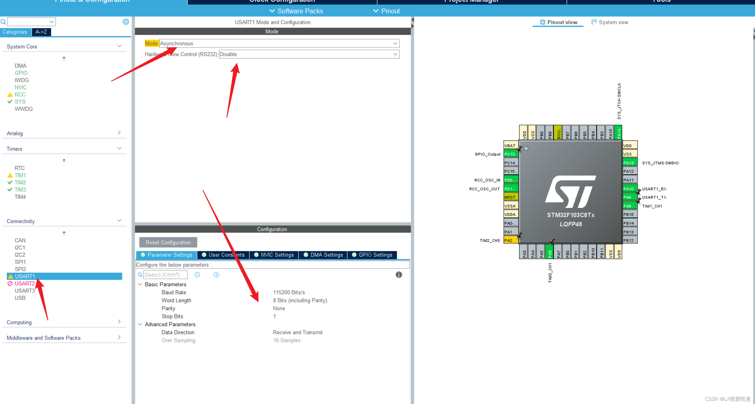This screenshot has width=755, height=404.
Task: Click the GPIO Settings tab icon
Action: [353, 255]
